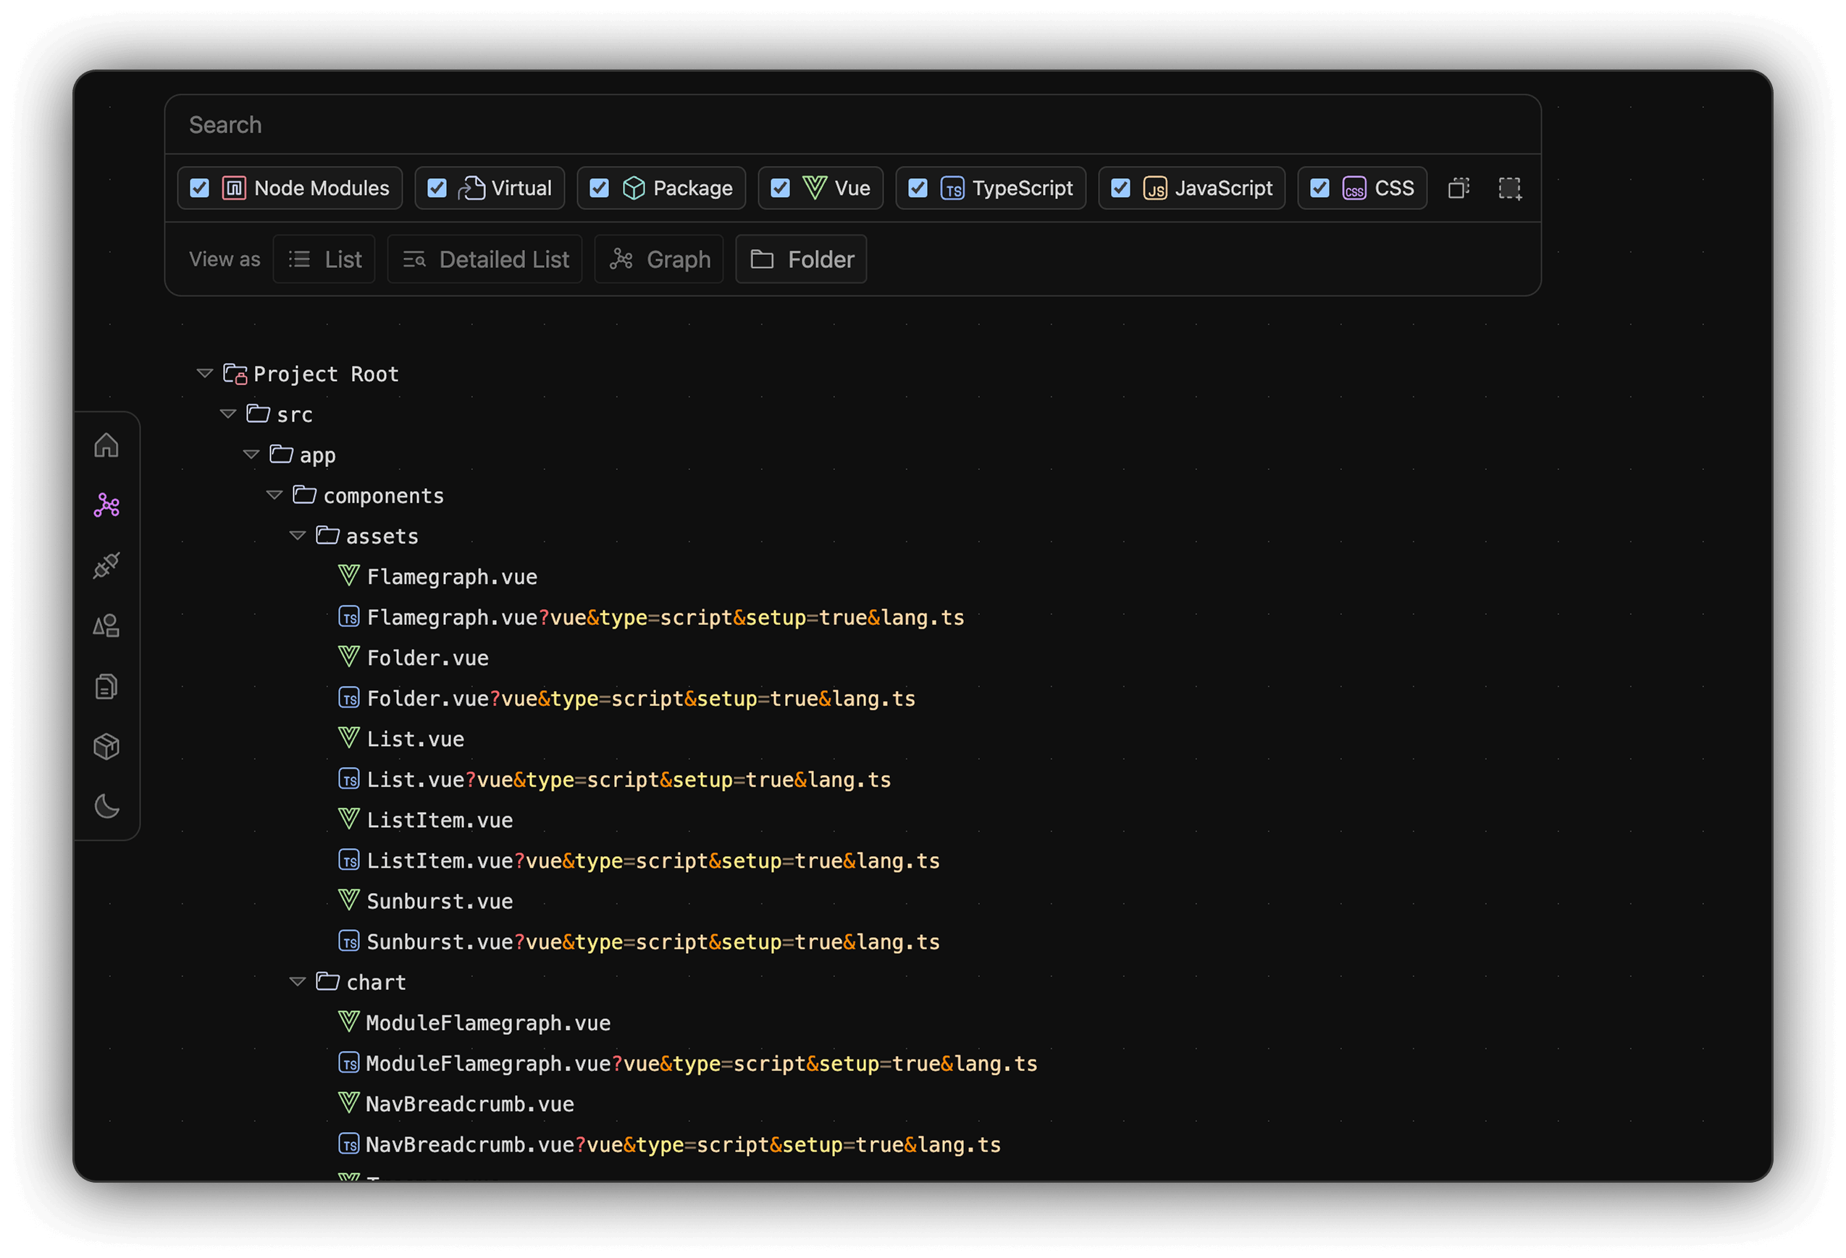Open the package cube sidebar icon
The height and width of the screenshot is (1258, 1846).
click(106, 747)
